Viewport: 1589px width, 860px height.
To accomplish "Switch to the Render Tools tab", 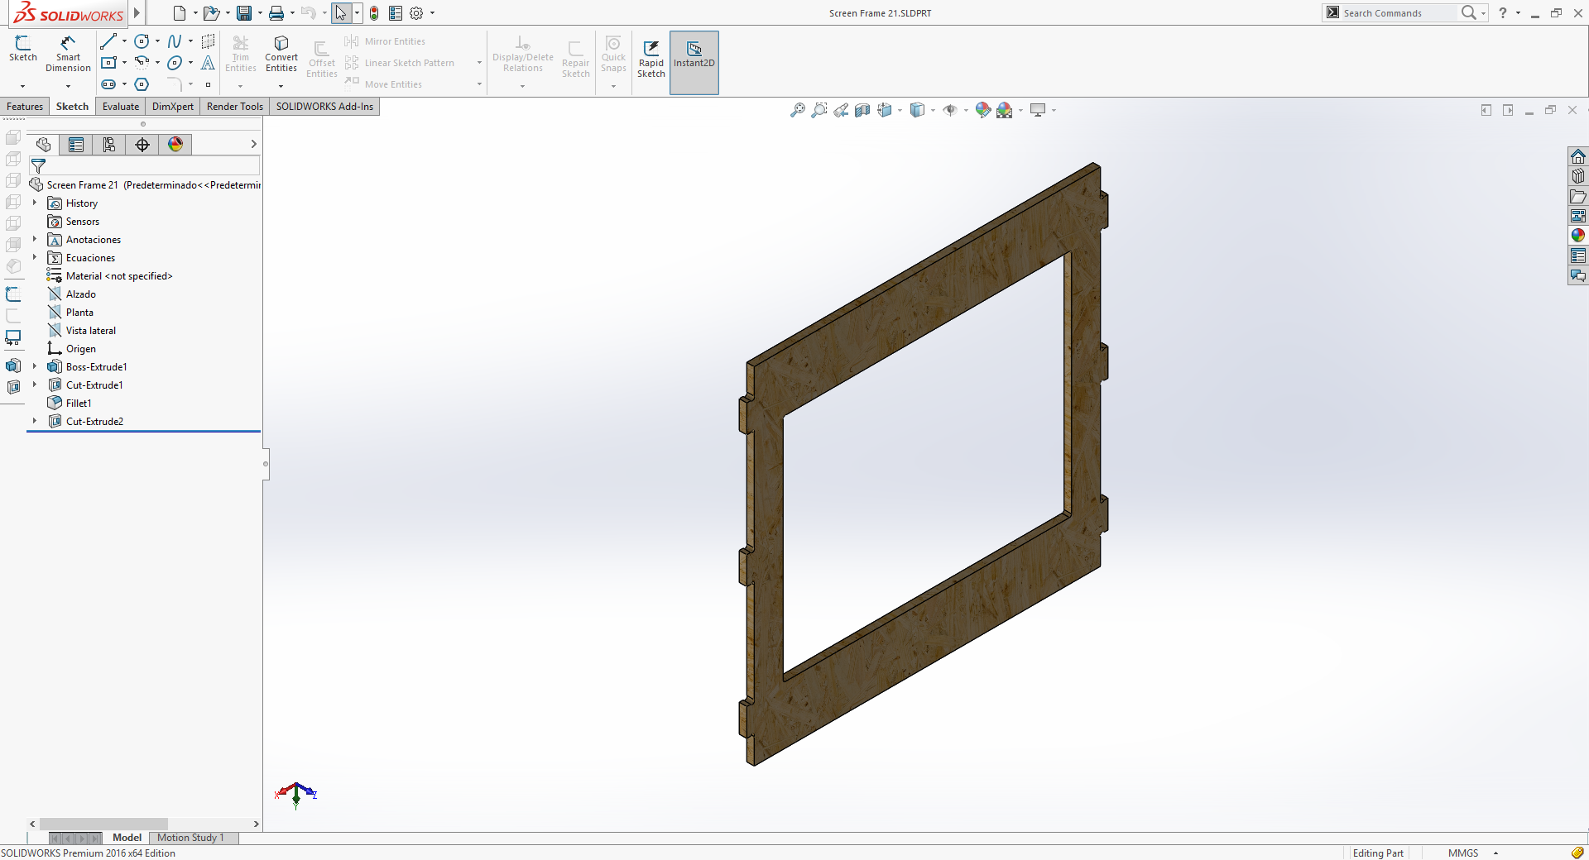I will 235,107.
